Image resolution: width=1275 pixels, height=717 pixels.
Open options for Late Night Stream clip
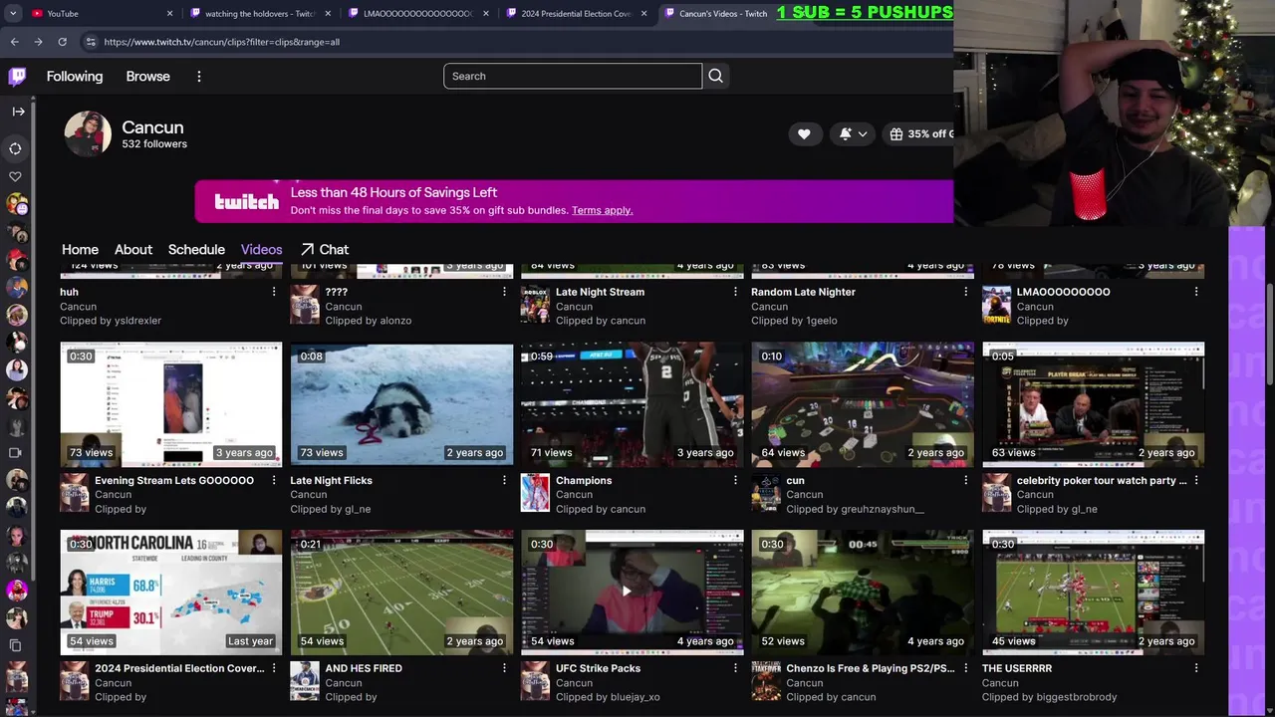735,292
